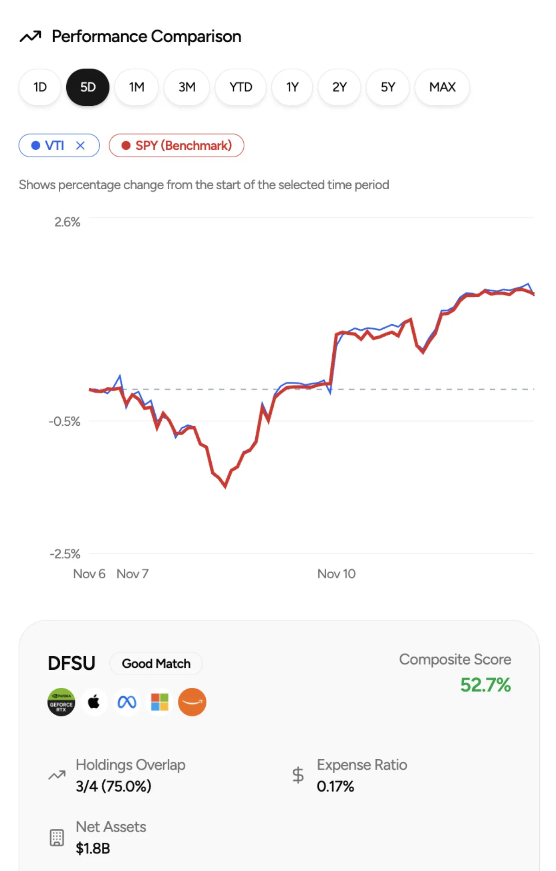This screenshot has width=556, height=871.
Task: Select the 1M time range
Action: pos(137,87)
